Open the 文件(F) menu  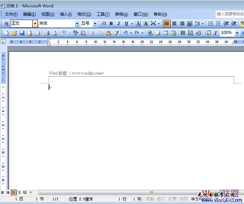pos(11,14)
